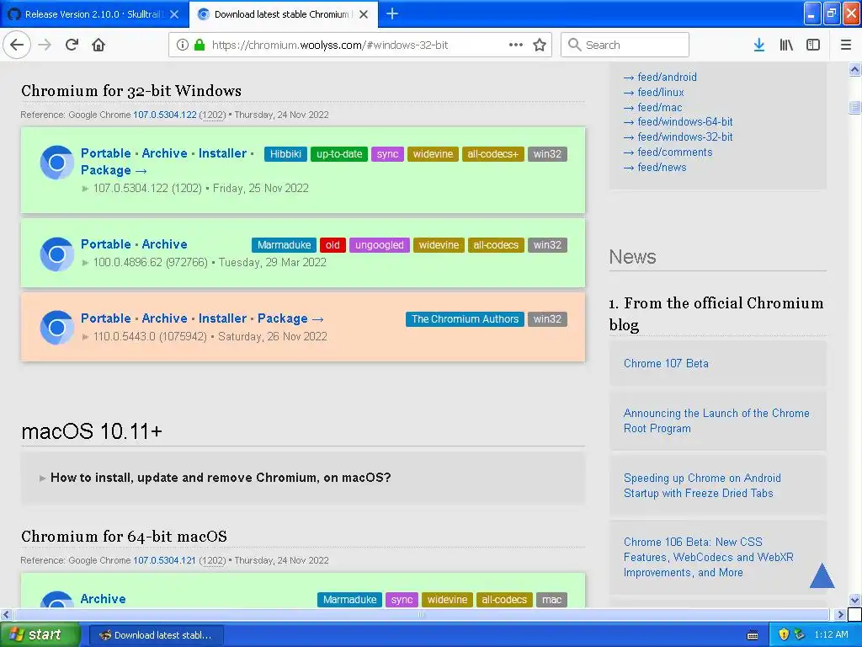Open Chrome 107 Beta news item
Viewport: 862px width, 647px height.
tap(666, 363)
